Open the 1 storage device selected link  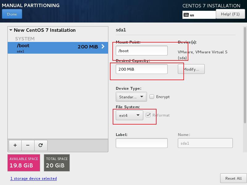click(33, 178)
